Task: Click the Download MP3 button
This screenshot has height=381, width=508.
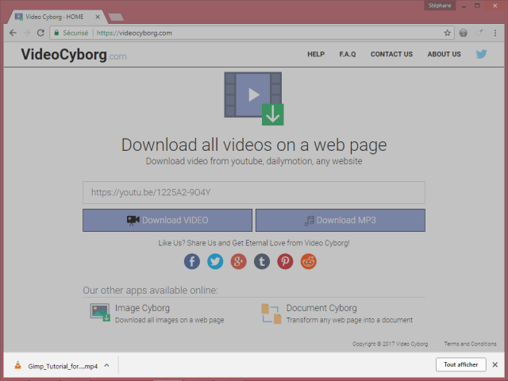Action: pos(341,221)
